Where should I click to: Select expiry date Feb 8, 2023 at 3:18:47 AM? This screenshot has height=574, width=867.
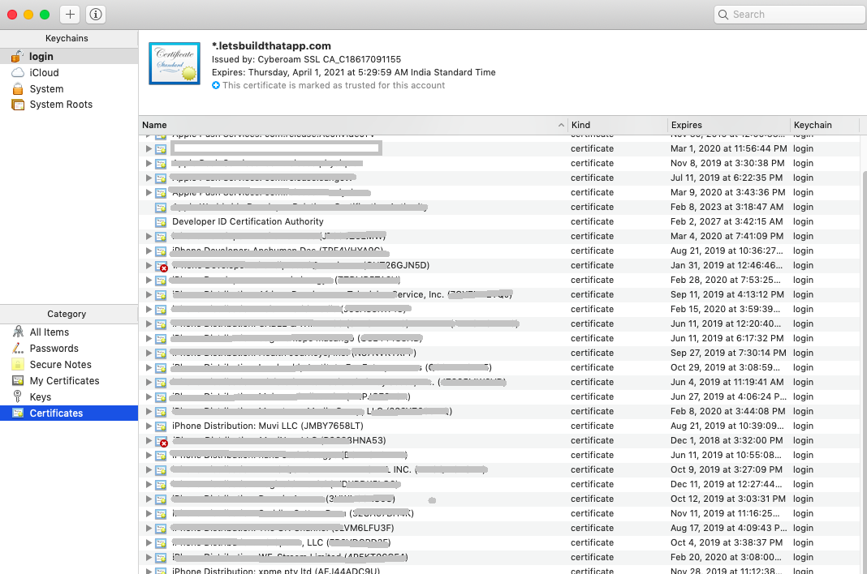727,207
